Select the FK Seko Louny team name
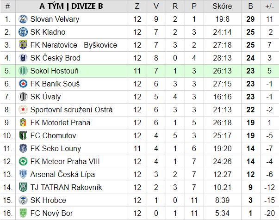This screenshot has width=279, height=220. click(x=56, y=148)
